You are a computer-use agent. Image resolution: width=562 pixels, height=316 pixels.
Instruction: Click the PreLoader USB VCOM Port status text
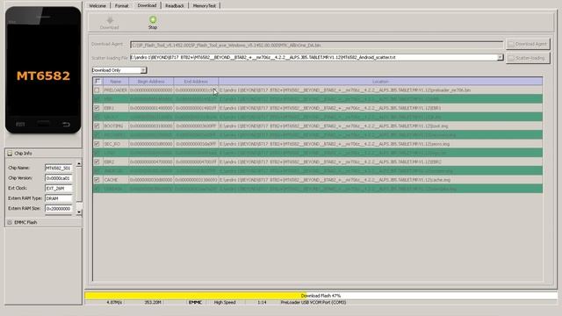click(313, 302)
